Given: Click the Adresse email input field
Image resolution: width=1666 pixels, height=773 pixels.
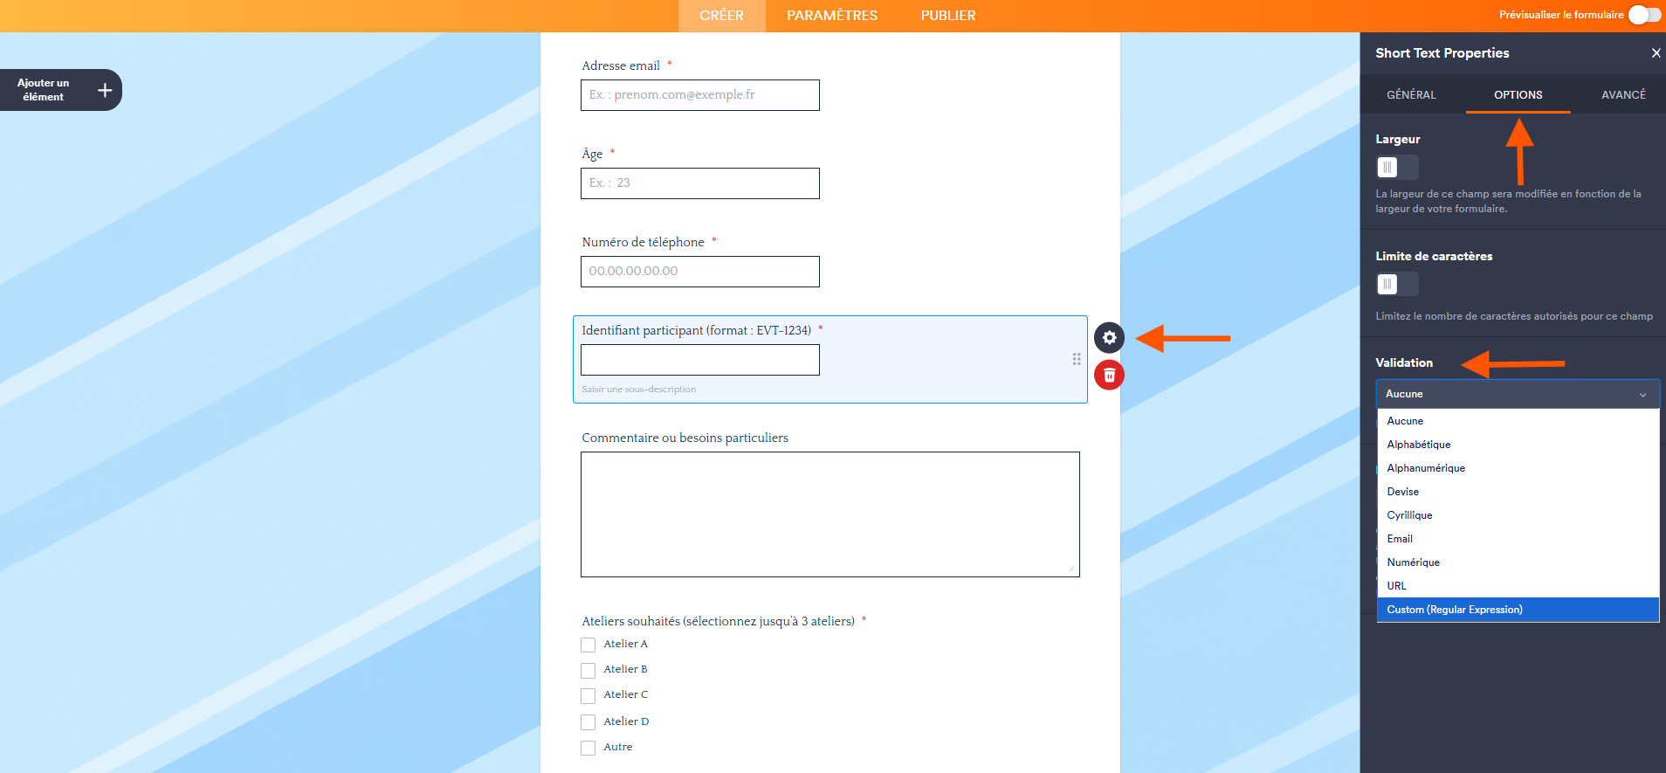Looking at the screenshot, I should pos(700,95).
